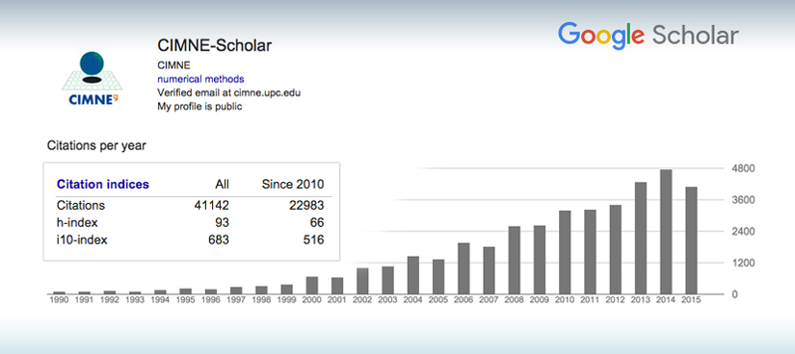Select the CIMNE-Scholar profile name
The height and width of the screenshot is (354, 795).
[x=215, y=45]
